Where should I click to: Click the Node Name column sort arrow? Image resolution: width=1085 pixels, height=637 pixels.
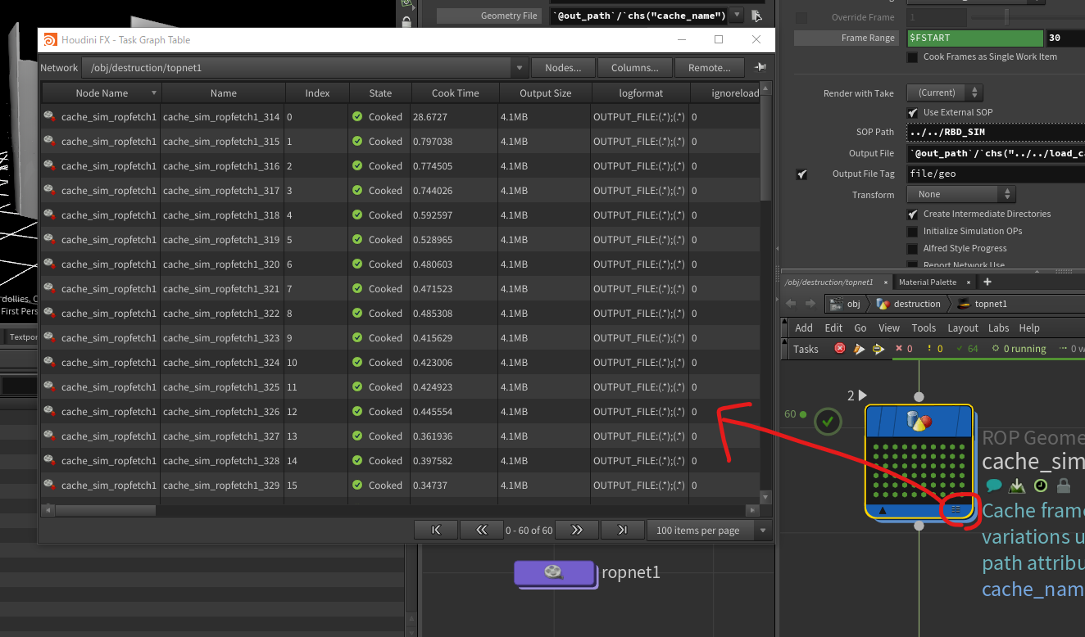[x=153, y=93]
